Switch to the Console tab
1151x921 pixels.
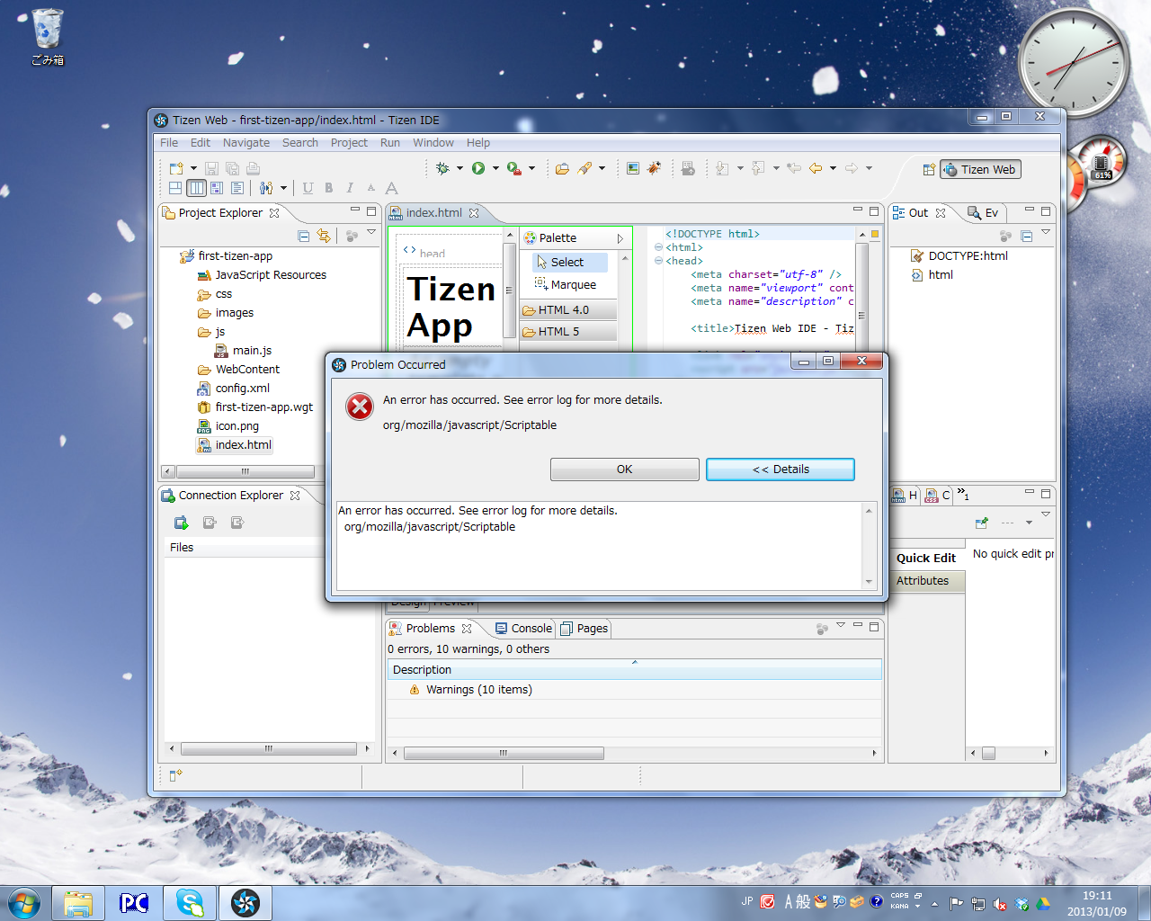[524, 629]
